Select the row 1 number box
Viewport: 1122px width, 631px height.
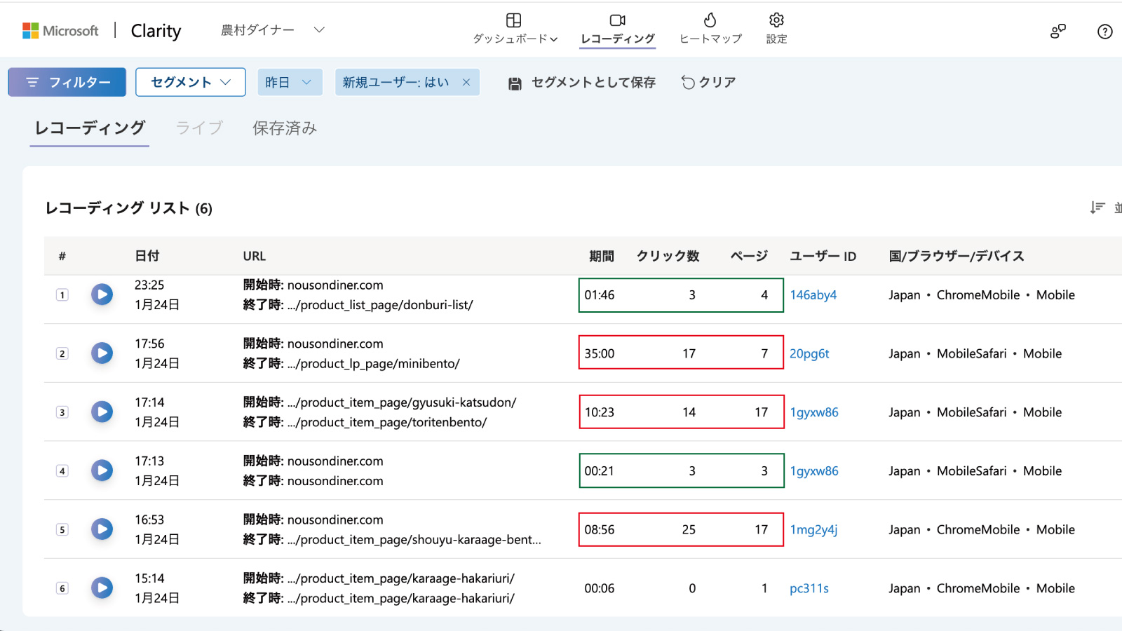click(62, 295)
